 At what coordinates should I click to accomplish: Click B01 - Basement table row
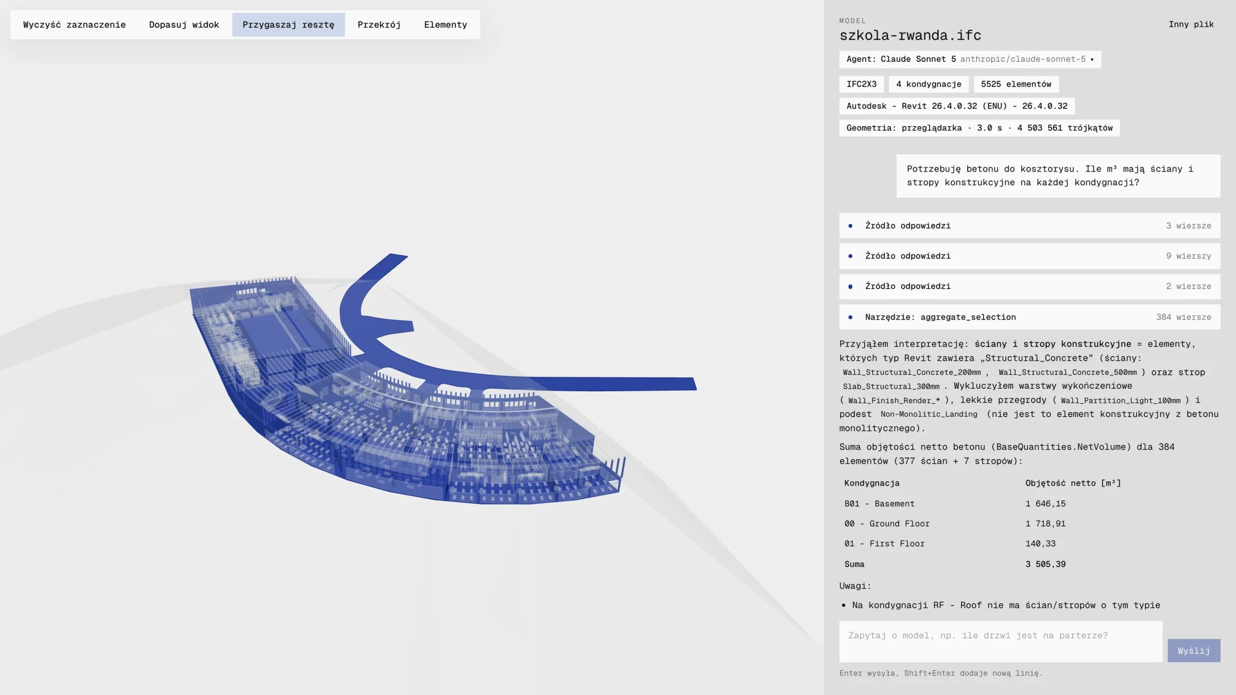pos(1030,503)
